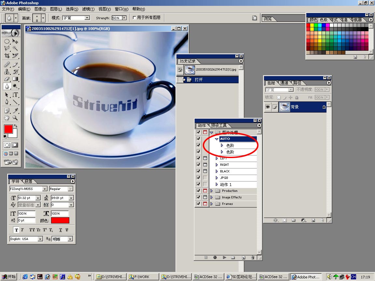Open the 文件 menu
The height and width of the screenshot is (281, 375).
pyautogui.click(x=8, y=9)
